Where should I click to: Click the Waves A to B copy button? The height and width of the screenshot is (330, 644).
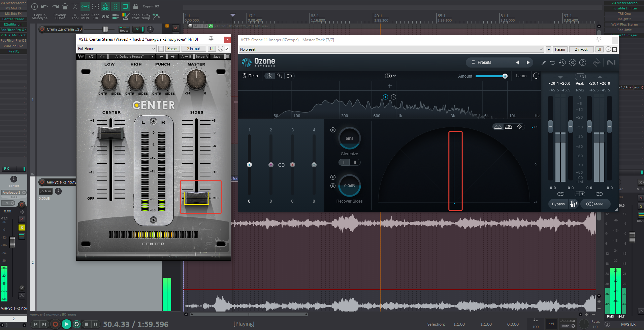(x=186, y=57)
